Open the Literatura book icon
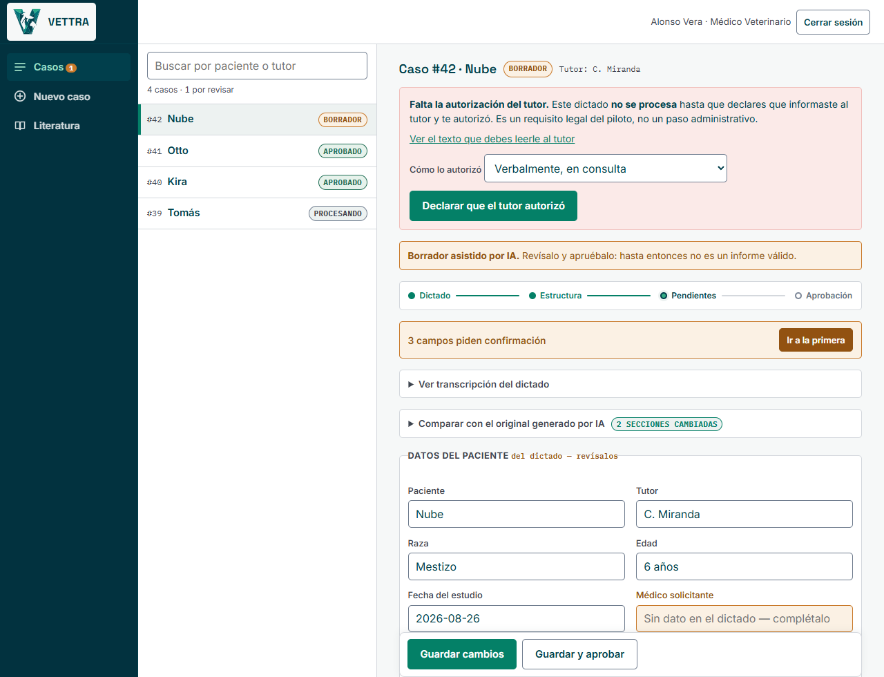 [20, 125]
